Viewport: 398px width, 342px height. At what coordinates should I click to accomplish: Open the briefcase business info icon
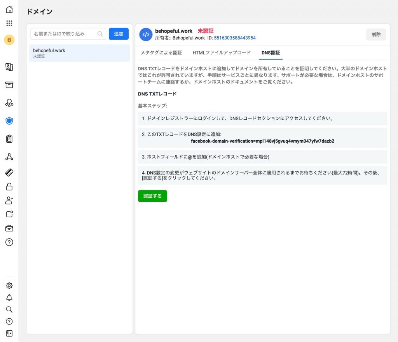point(9,229)
